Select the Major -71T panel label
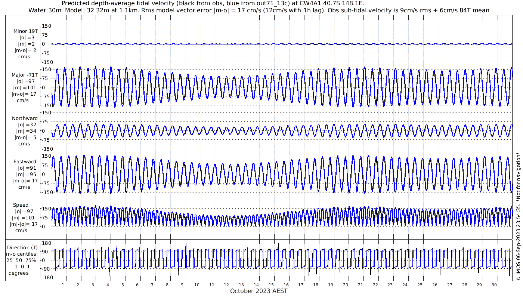This screenshot has height=299, width=523. click(x=25, y=75)
